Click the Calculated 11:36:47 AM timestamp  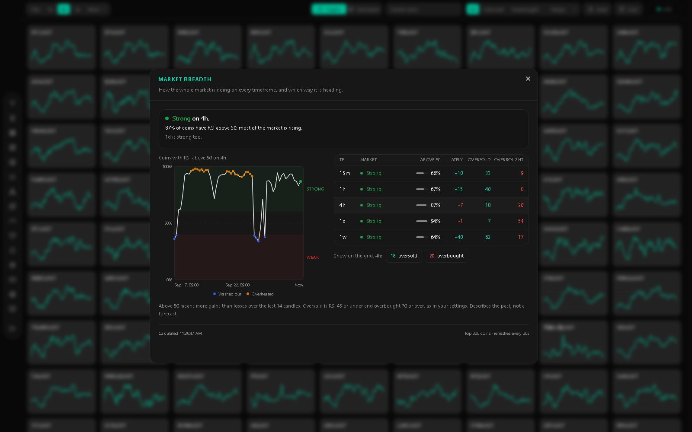tap(180, 334)
